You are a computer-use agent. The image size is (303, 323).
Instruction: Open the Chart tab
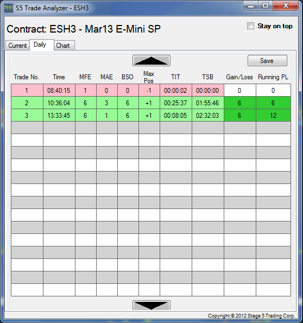coord(64,45)
